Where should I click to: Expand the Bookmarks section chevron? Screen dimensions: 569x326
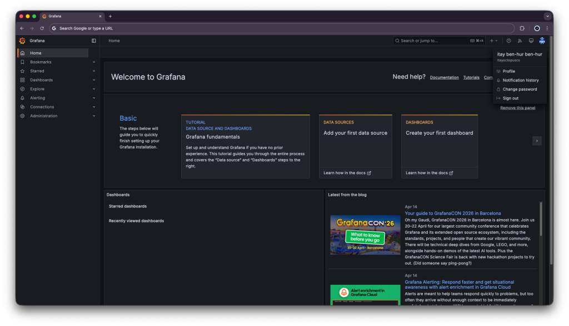coord(94,62)
